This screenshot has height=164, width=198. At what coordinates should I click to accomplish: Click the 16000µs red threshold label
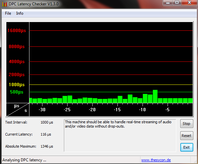[17, 30]
